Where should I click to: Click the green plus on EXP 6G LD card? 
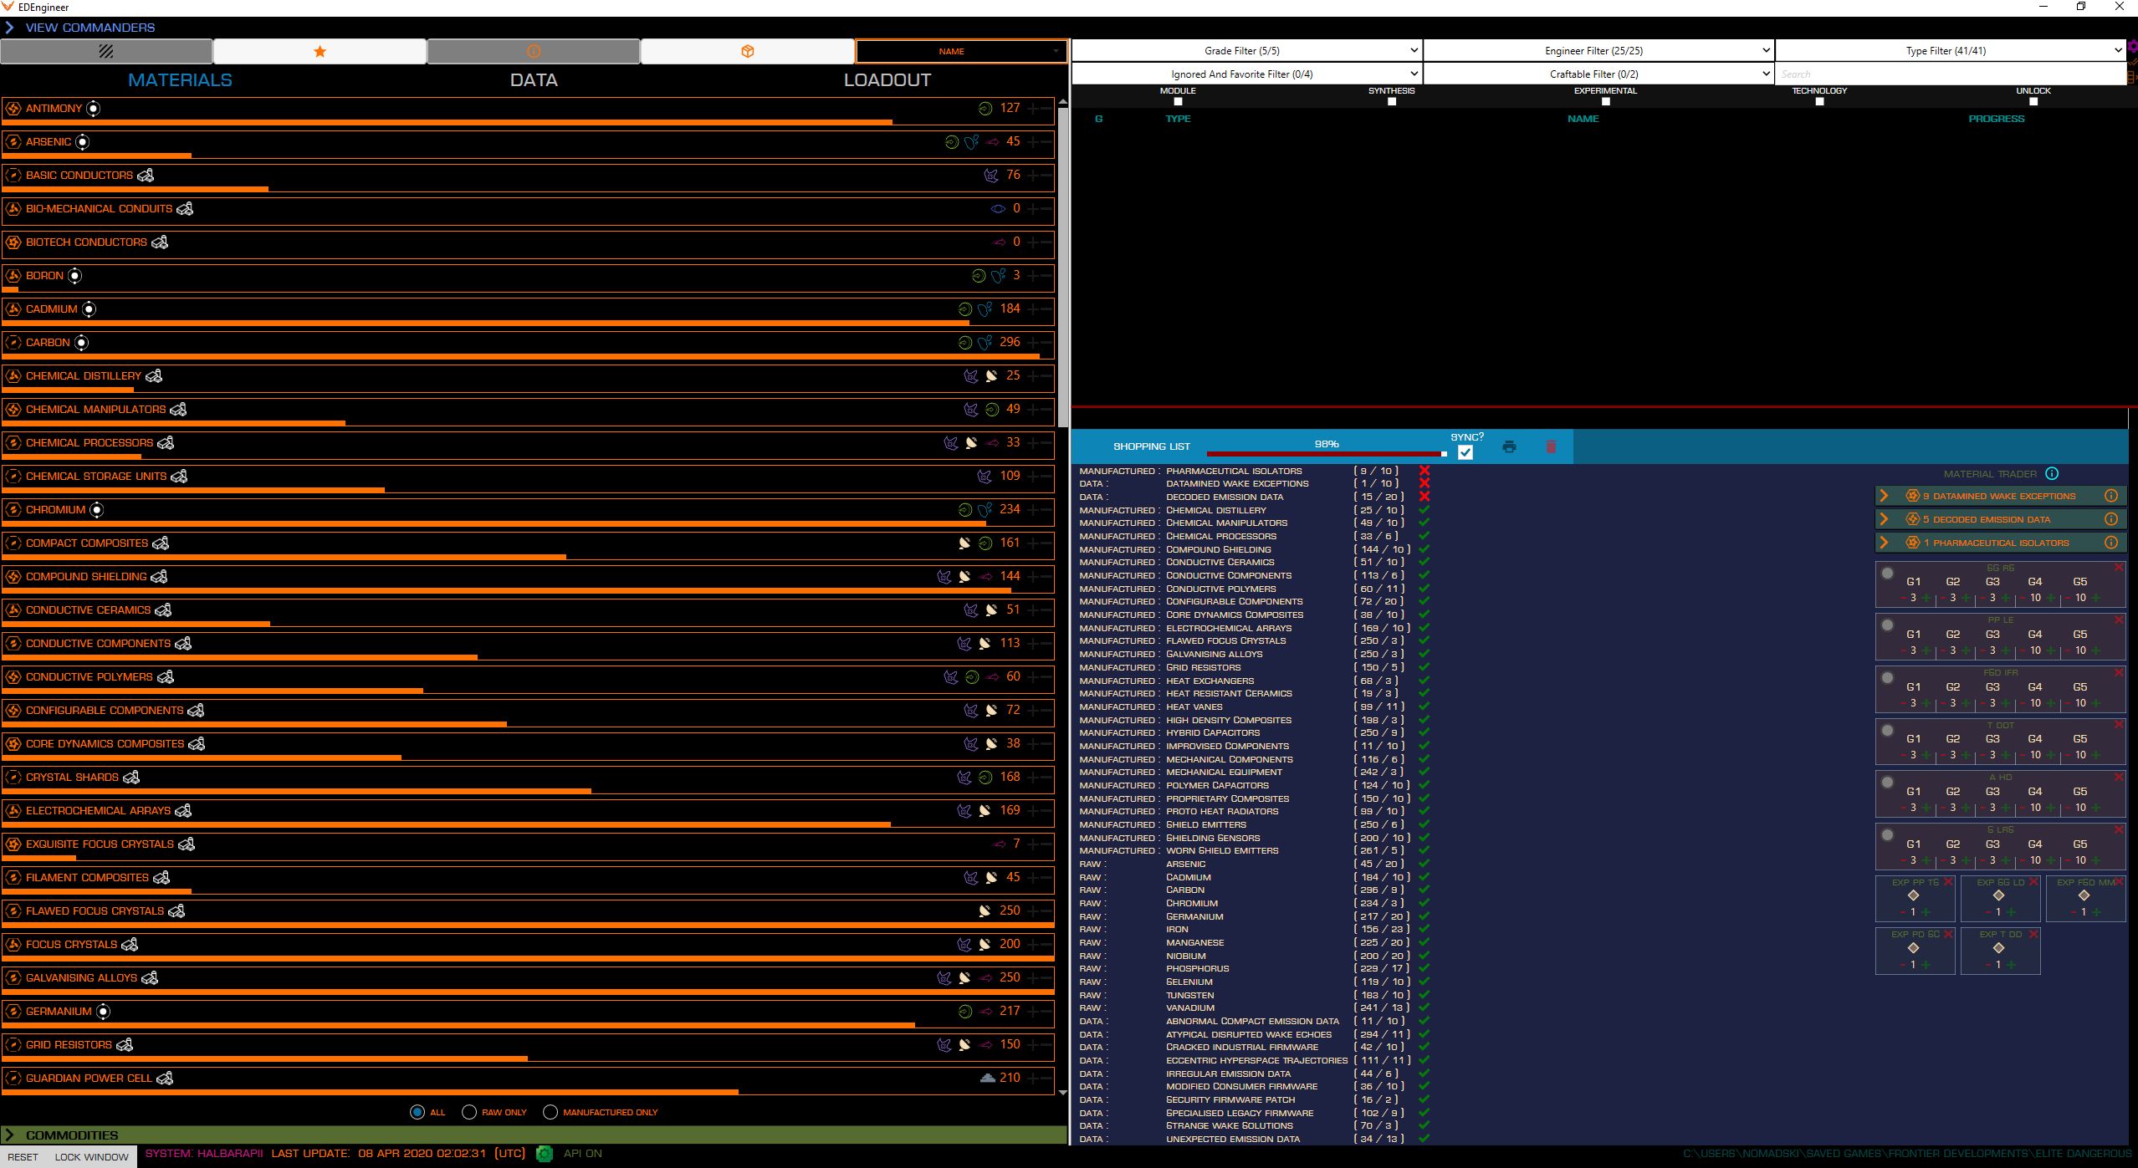click(x=2011, y=912)
